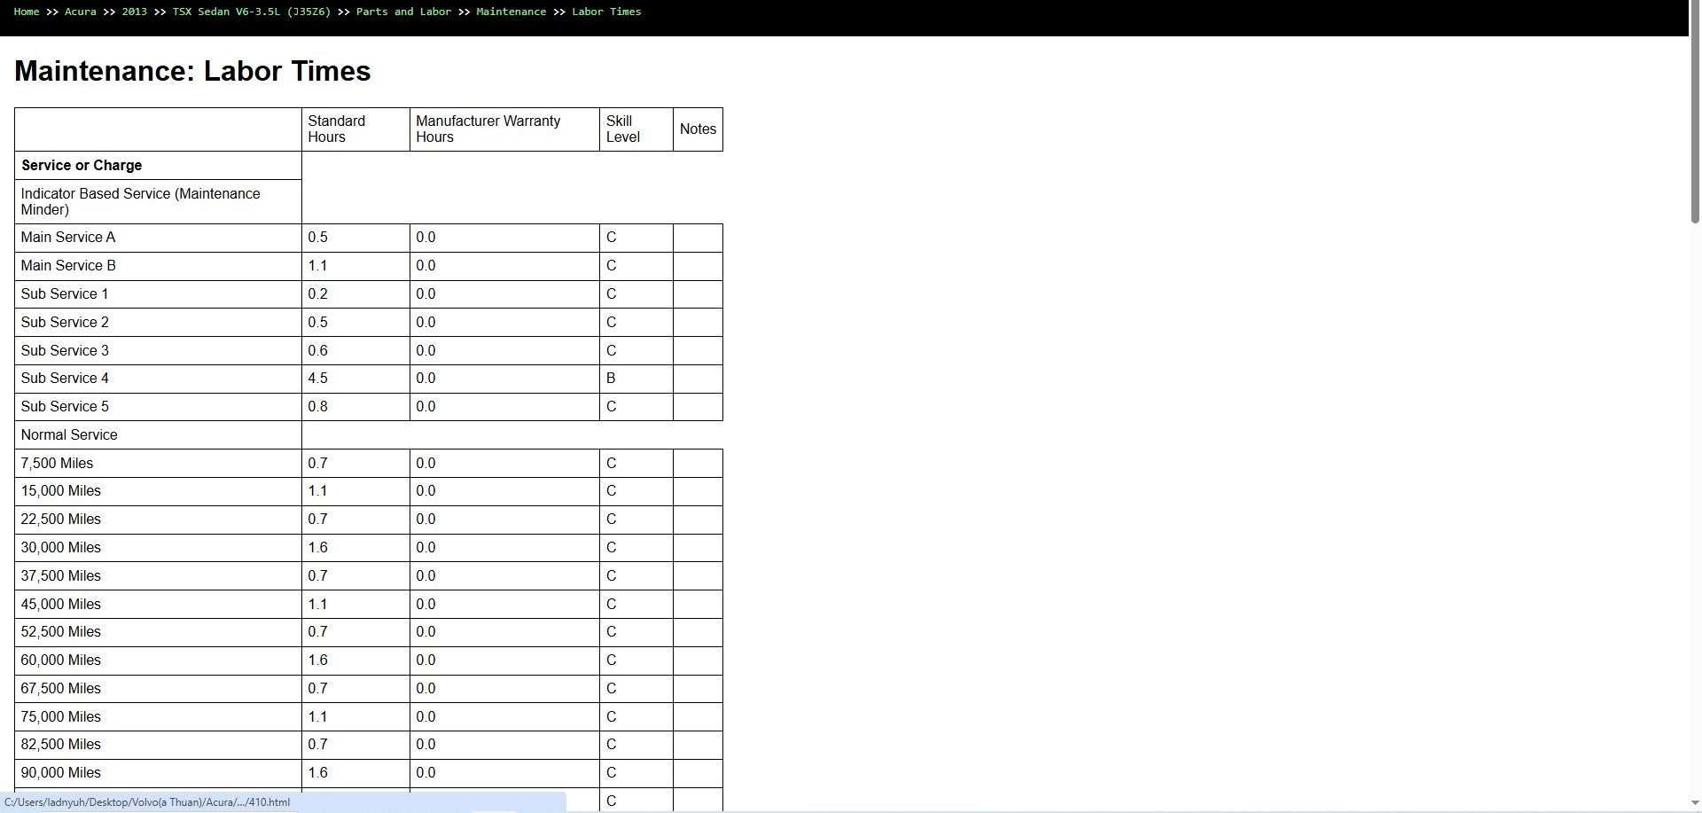Click the 0.0 warranty hours for 60,000 Miles
This screenshot has width=1702, height=813.
pyautogui.click(x=425, y=661)
